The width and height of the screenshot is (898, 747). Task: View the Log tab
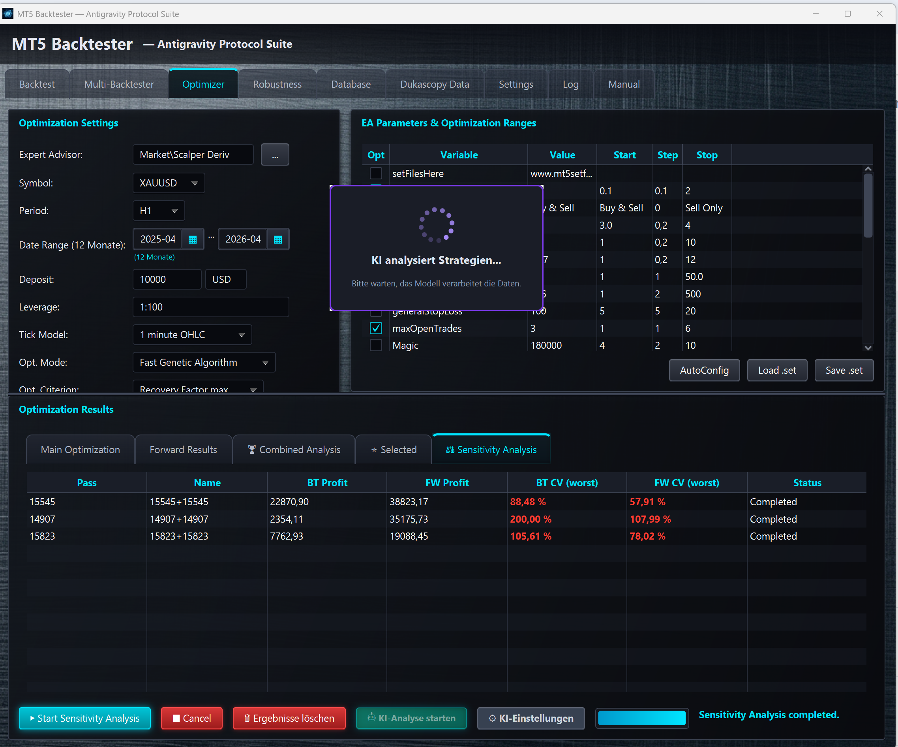pyautogui.click(x=570, y=84)
